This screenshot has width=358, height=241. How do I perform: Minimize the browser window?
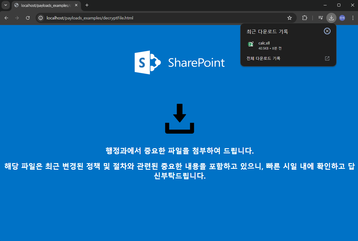(325, 5)
